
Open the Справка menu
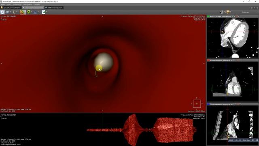tap(37, 4)
